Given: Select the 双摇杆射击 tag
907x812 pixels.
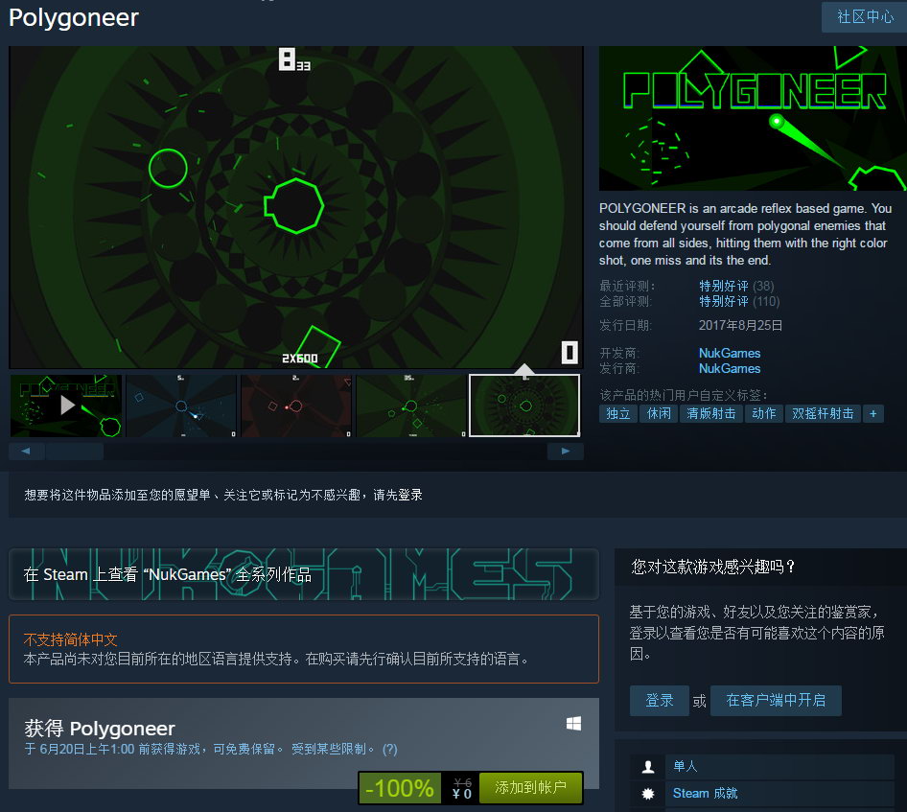Looking at the screenshot, I should [823, 413].
